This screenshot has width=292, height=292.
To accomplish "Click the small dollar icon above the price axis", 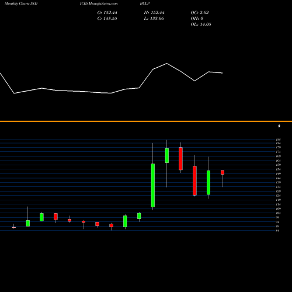I will 279,126.
